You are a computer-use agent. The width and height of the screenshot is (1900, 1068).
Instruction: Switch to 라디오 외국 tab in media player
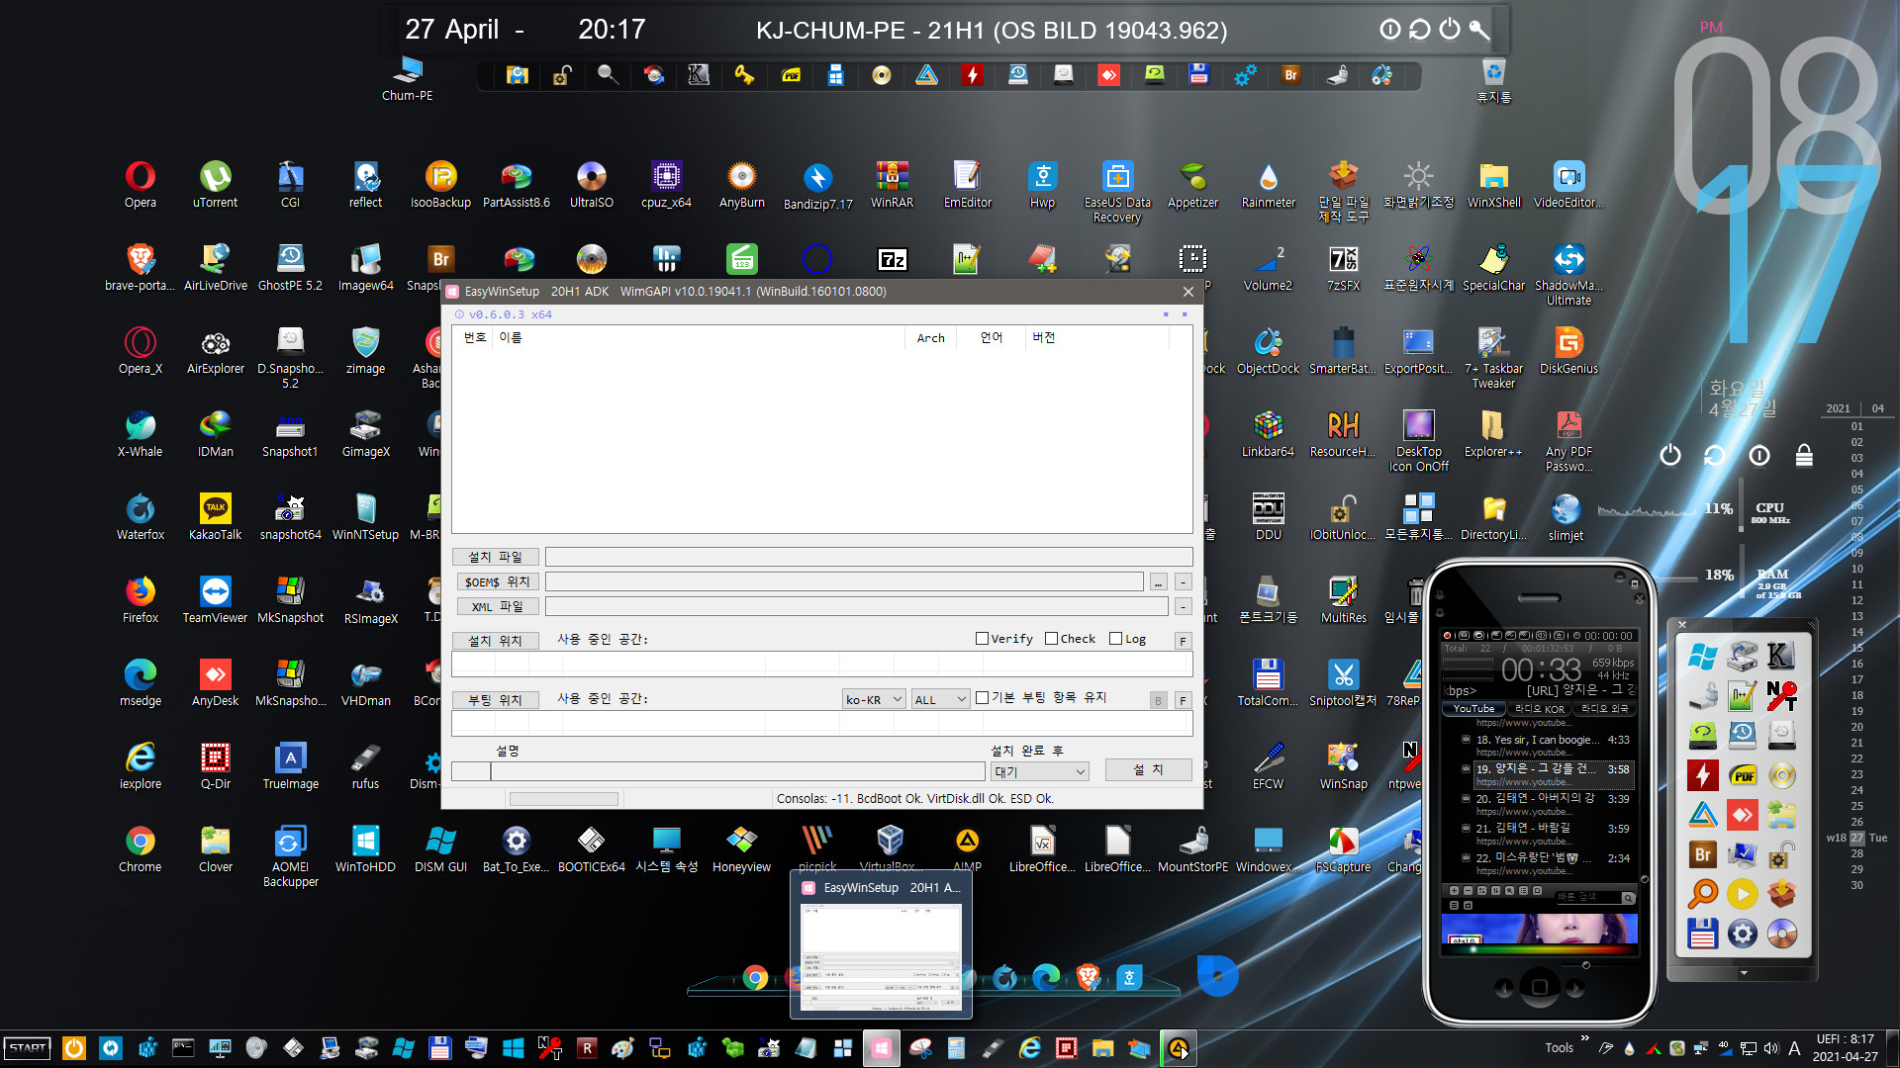(1603, 709)
